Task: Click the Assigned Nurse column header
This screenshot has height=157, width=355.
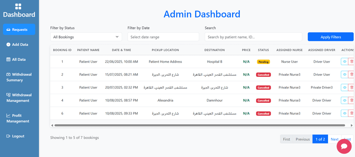Action: click(x=289, y=50)
